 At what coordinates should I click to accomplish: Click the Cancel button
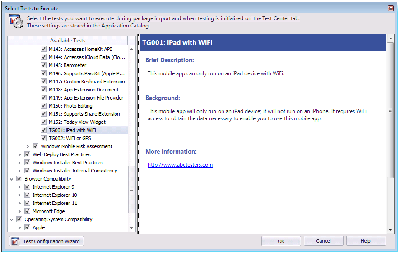[x=323, y=241]
